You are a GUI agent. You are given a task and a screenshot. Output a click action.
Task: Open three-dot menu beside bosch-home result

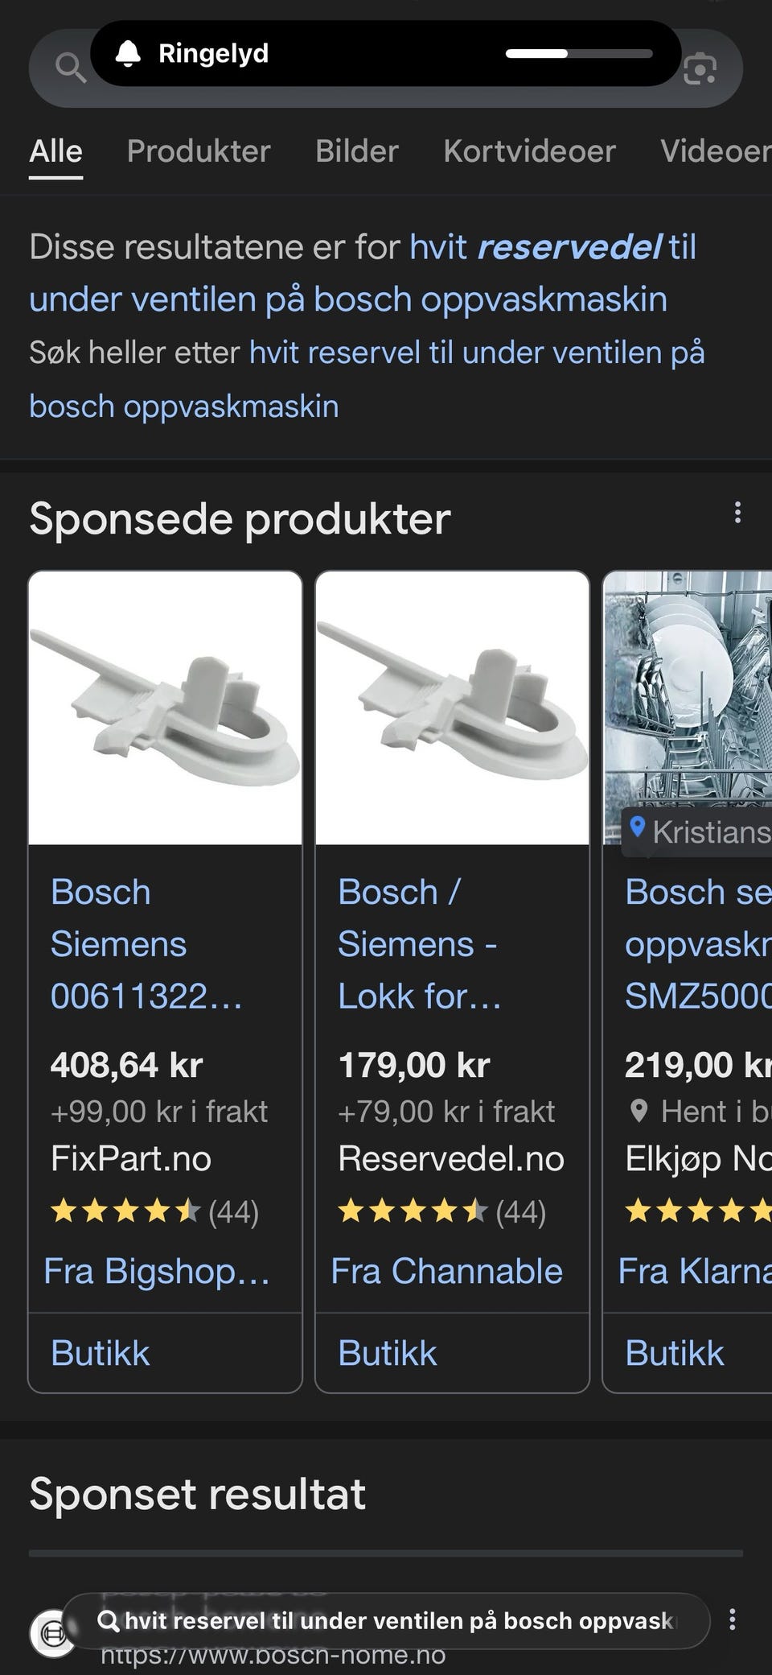[732, 1619]
